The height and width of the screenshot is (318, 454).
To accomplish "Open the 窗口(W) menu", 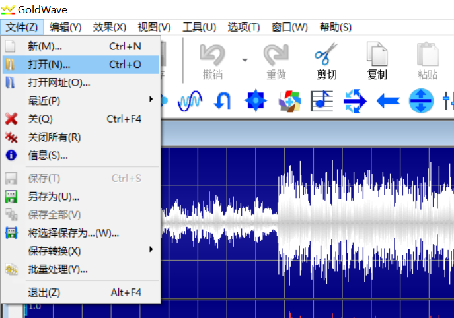I will 289,28.
